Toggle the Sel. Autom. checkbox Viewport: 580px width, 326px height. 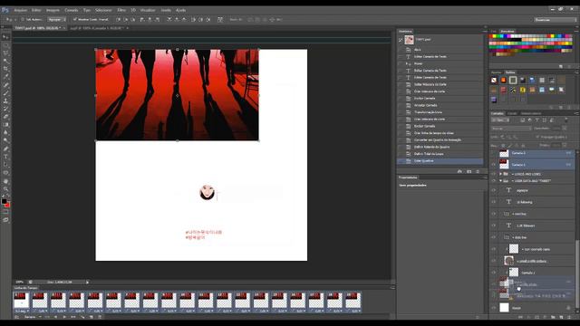[23, 19]
